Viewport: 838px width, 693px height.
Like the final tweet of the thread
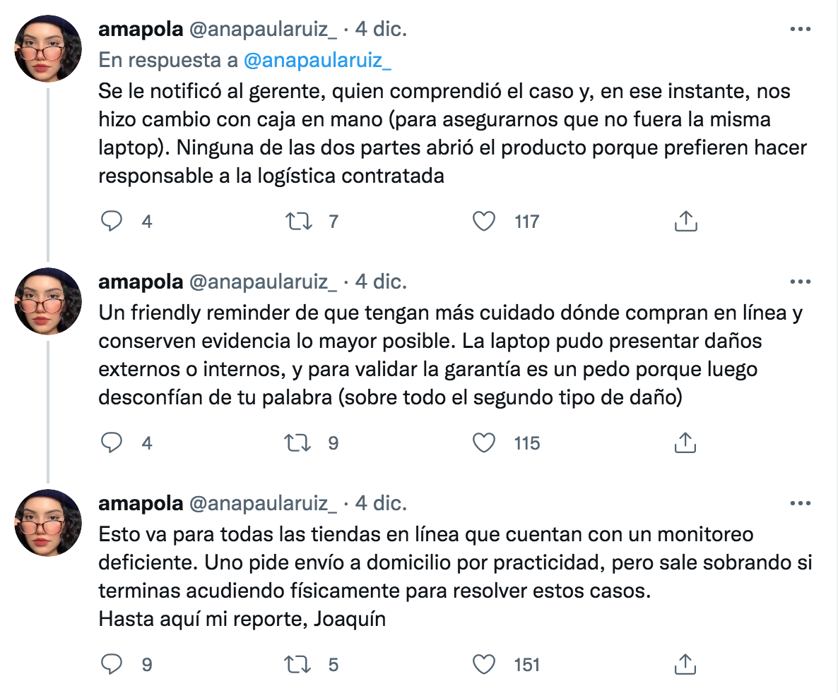coord(483,664)
